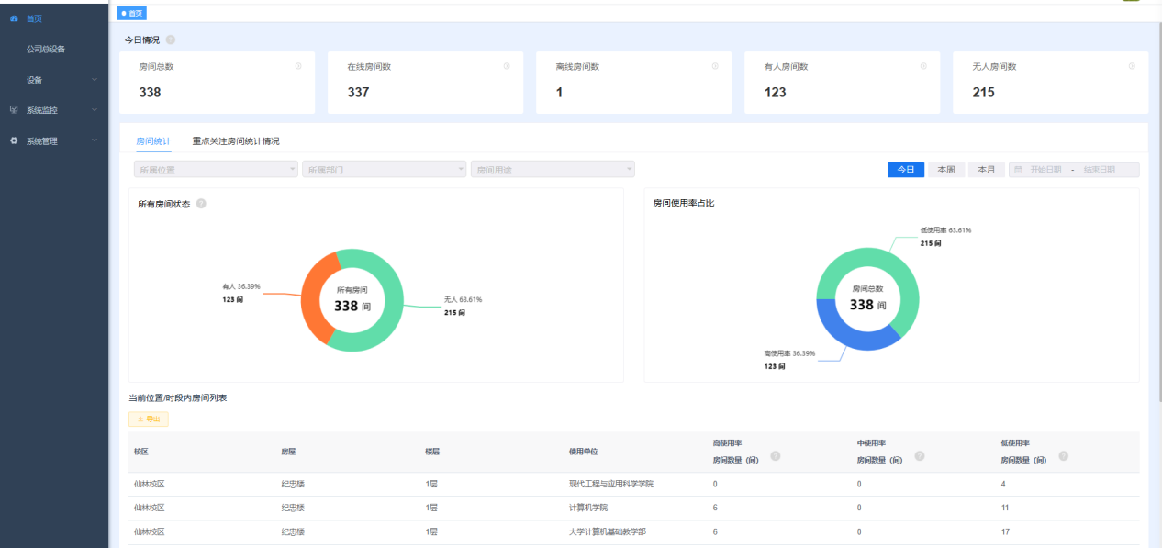The image size is (1162, 548).
Task: Click 当前位置/时段内房间列表 heading
Action: (x=178, y=397)
